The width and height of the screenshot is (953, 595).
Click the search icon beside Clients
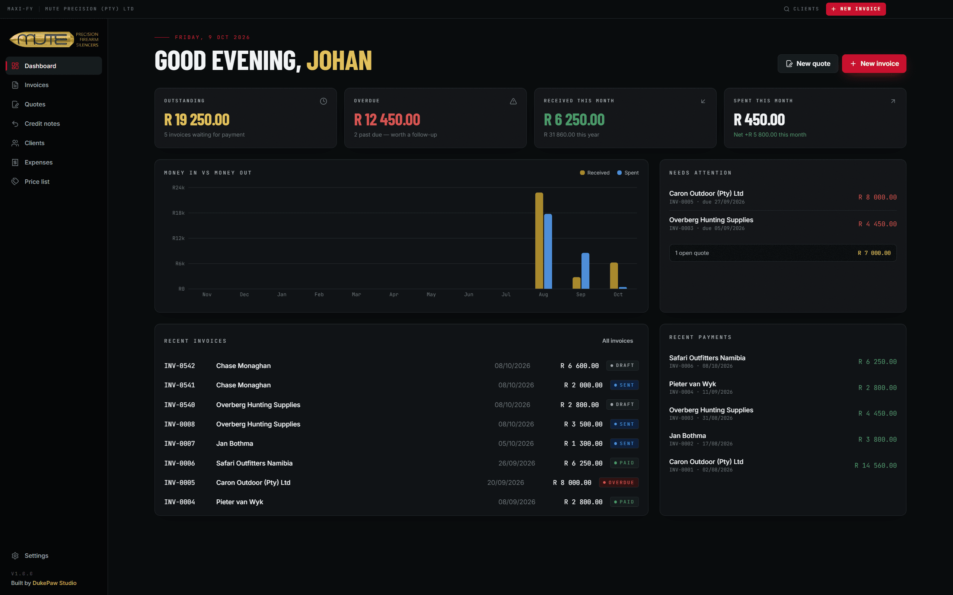pyautogui.click(x=786, y=9)
